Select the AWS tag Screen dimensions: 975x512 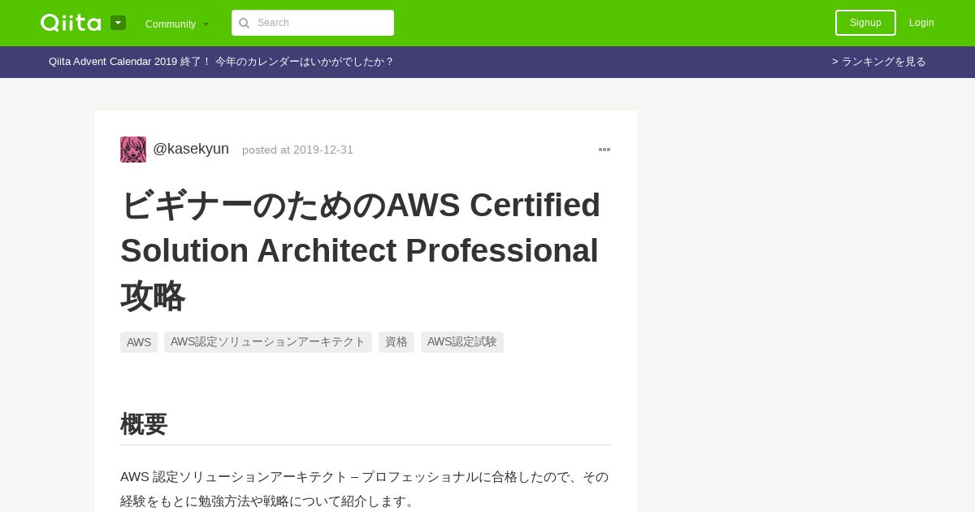139,342
